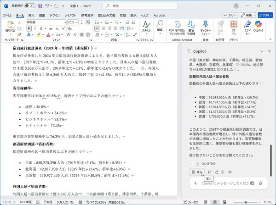276x205 pixels.
Task: Give a thumbs down to the Copilot response
Action: (222, 172)
